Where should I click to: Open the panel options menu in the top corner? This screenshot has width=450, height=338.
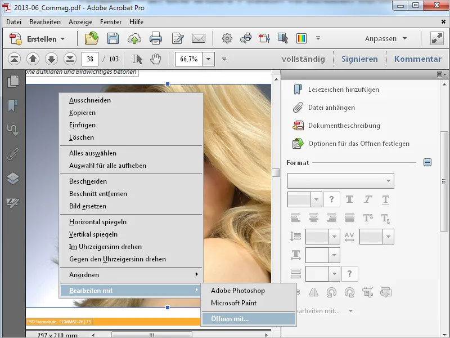click(x=442, y=74)
